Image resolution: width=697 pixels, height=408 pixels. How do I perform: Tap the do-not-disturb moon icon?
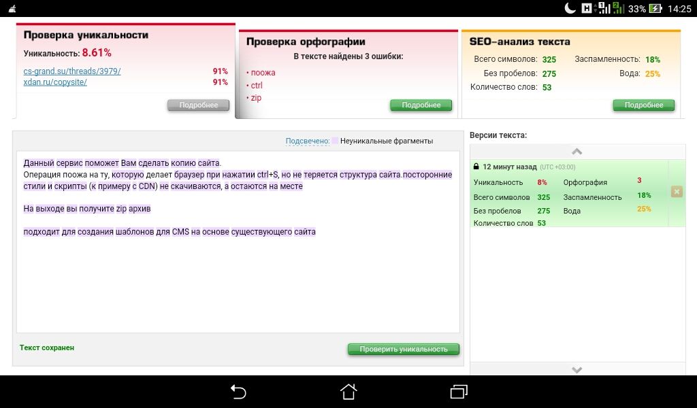(570, 9)
